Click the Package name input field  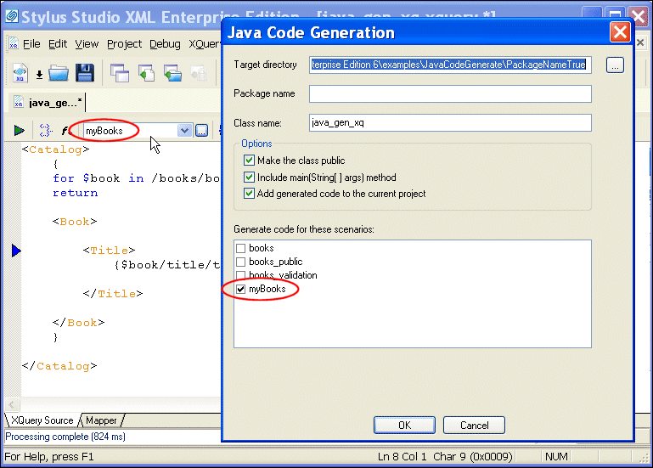point(450,93)
